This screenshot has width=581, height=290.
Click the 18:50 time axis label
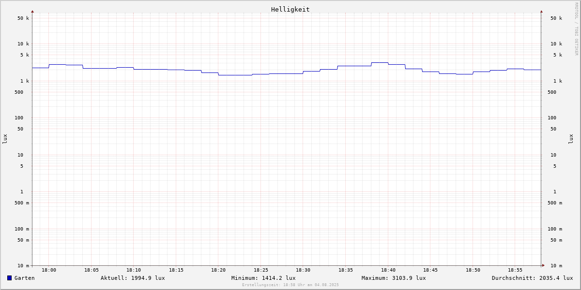click(473, 270)
